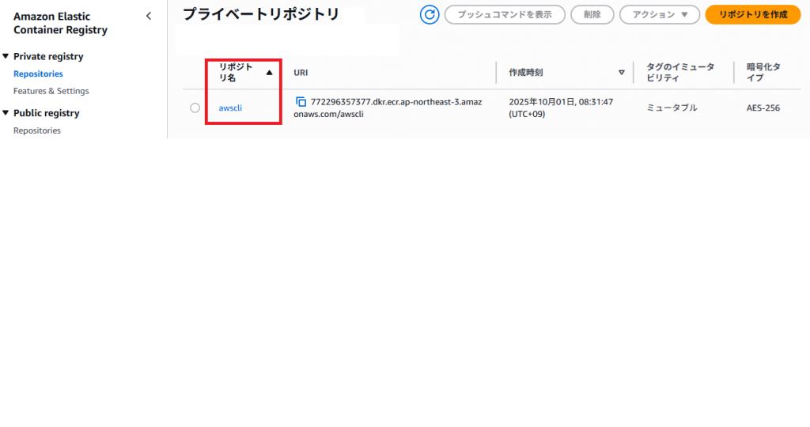The width and height of the screenshot is (810, 427).
Task: Open Repositories under Public registry
Action: [x=37, y=130]
